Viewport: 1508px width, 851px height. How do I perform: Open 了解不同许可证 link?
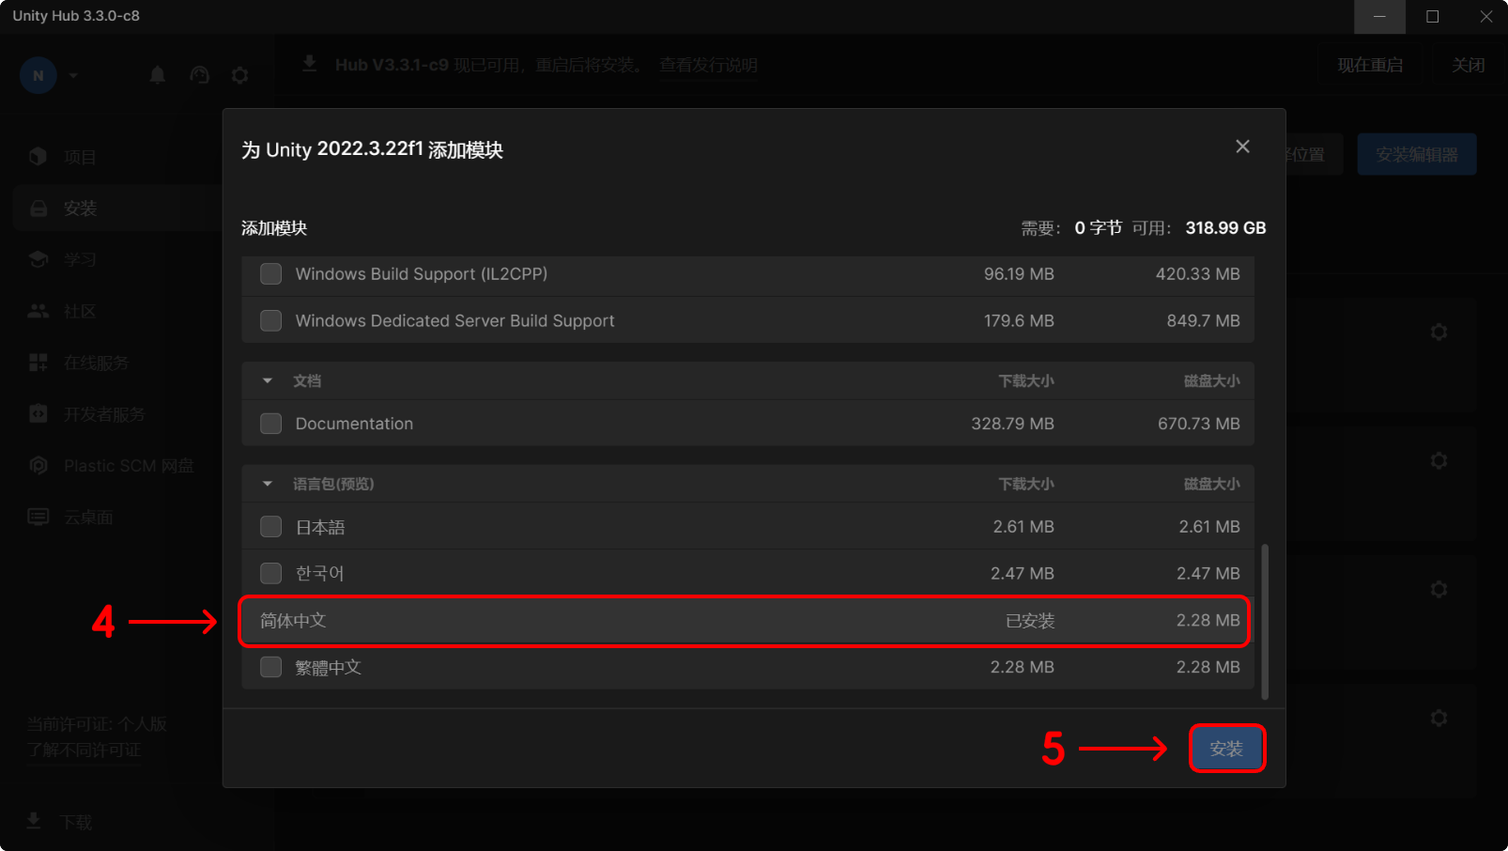point(84,750)
